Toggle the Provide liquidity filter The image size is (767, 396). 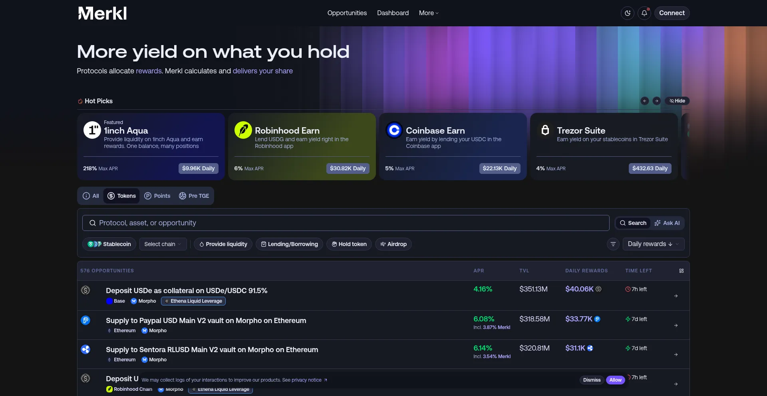[x=223, y=244]
